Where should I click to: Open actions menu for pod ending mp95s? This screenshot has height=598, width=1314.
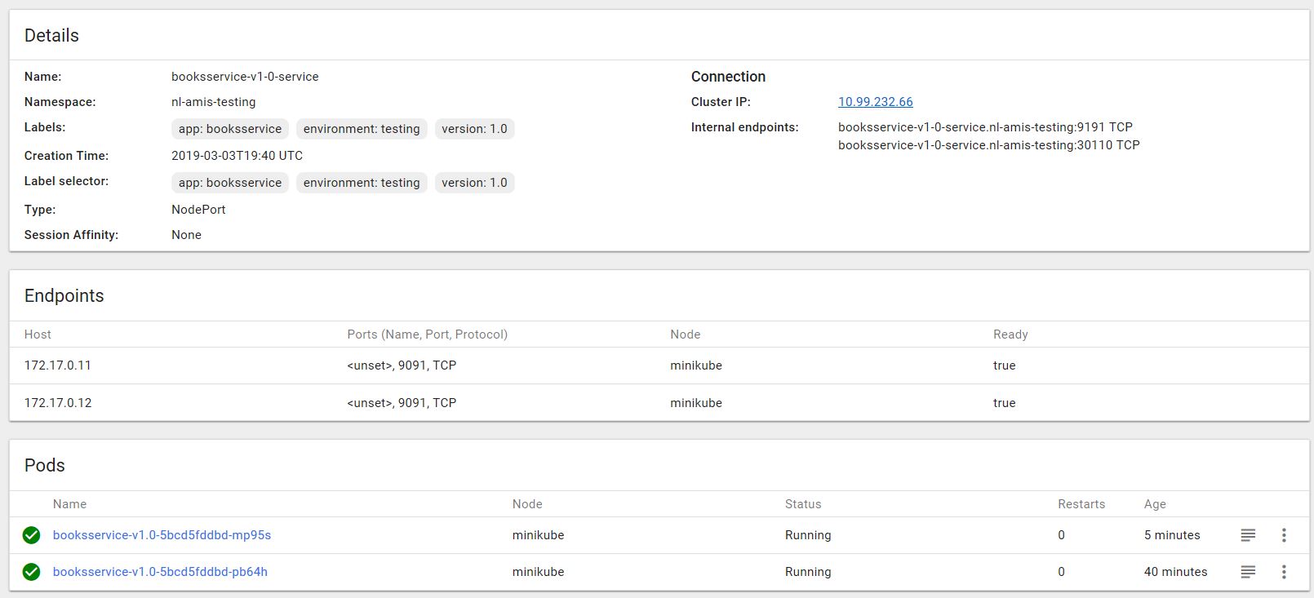[x=1284, y=535]
